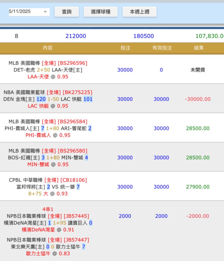Click the 30000 stake in the 富邦悍將 row
This screenshot has width=224, height=261.
125,187
